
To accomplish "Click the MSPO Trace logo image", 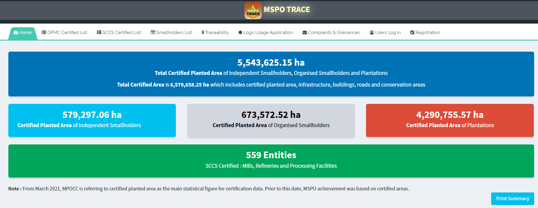I will 253,10.
